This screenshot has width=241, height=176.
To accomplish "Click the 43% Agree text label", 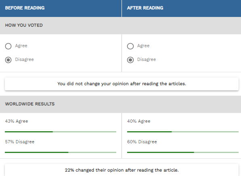I will (x=17, y=121).
